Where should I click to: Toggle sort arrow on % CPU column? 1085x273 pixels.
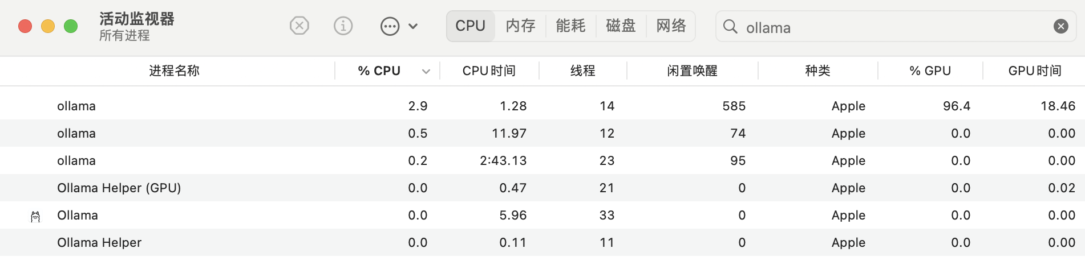coord(426,71)
